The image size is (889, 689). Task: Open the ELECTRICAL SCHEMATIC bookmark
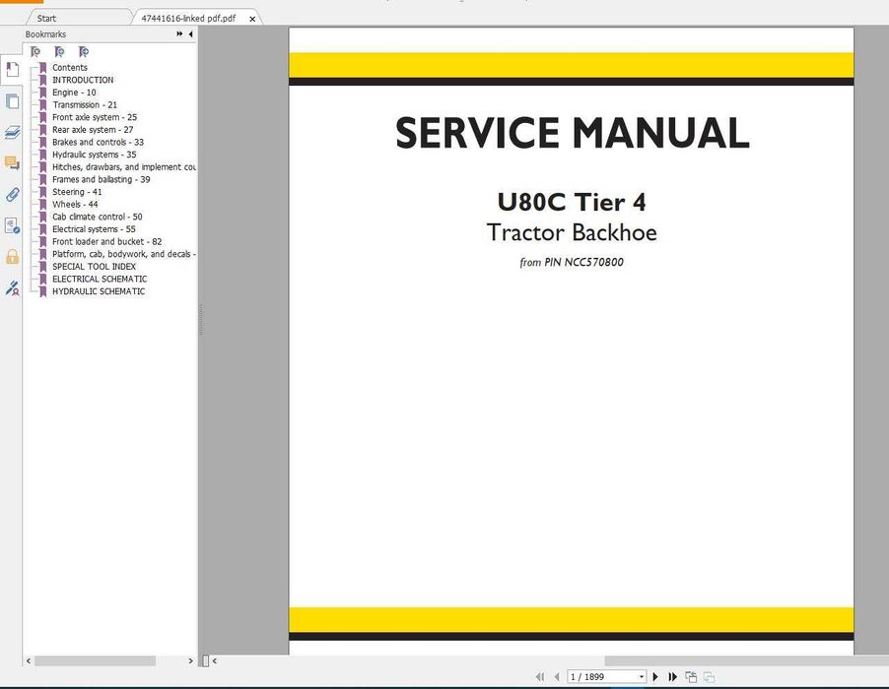pos(100,280)
